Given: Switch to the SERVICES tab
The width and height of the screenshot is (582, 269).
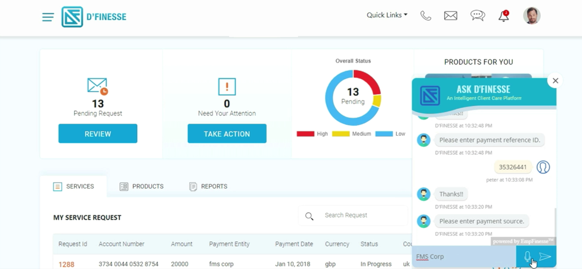Looking at the screenshot, I should pos(73,186).
